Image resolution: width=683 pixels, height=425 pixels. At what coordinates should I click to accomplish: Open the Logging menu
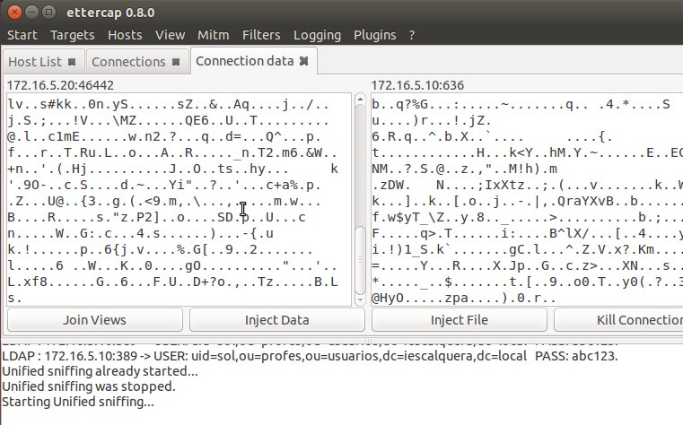point(317,35)
